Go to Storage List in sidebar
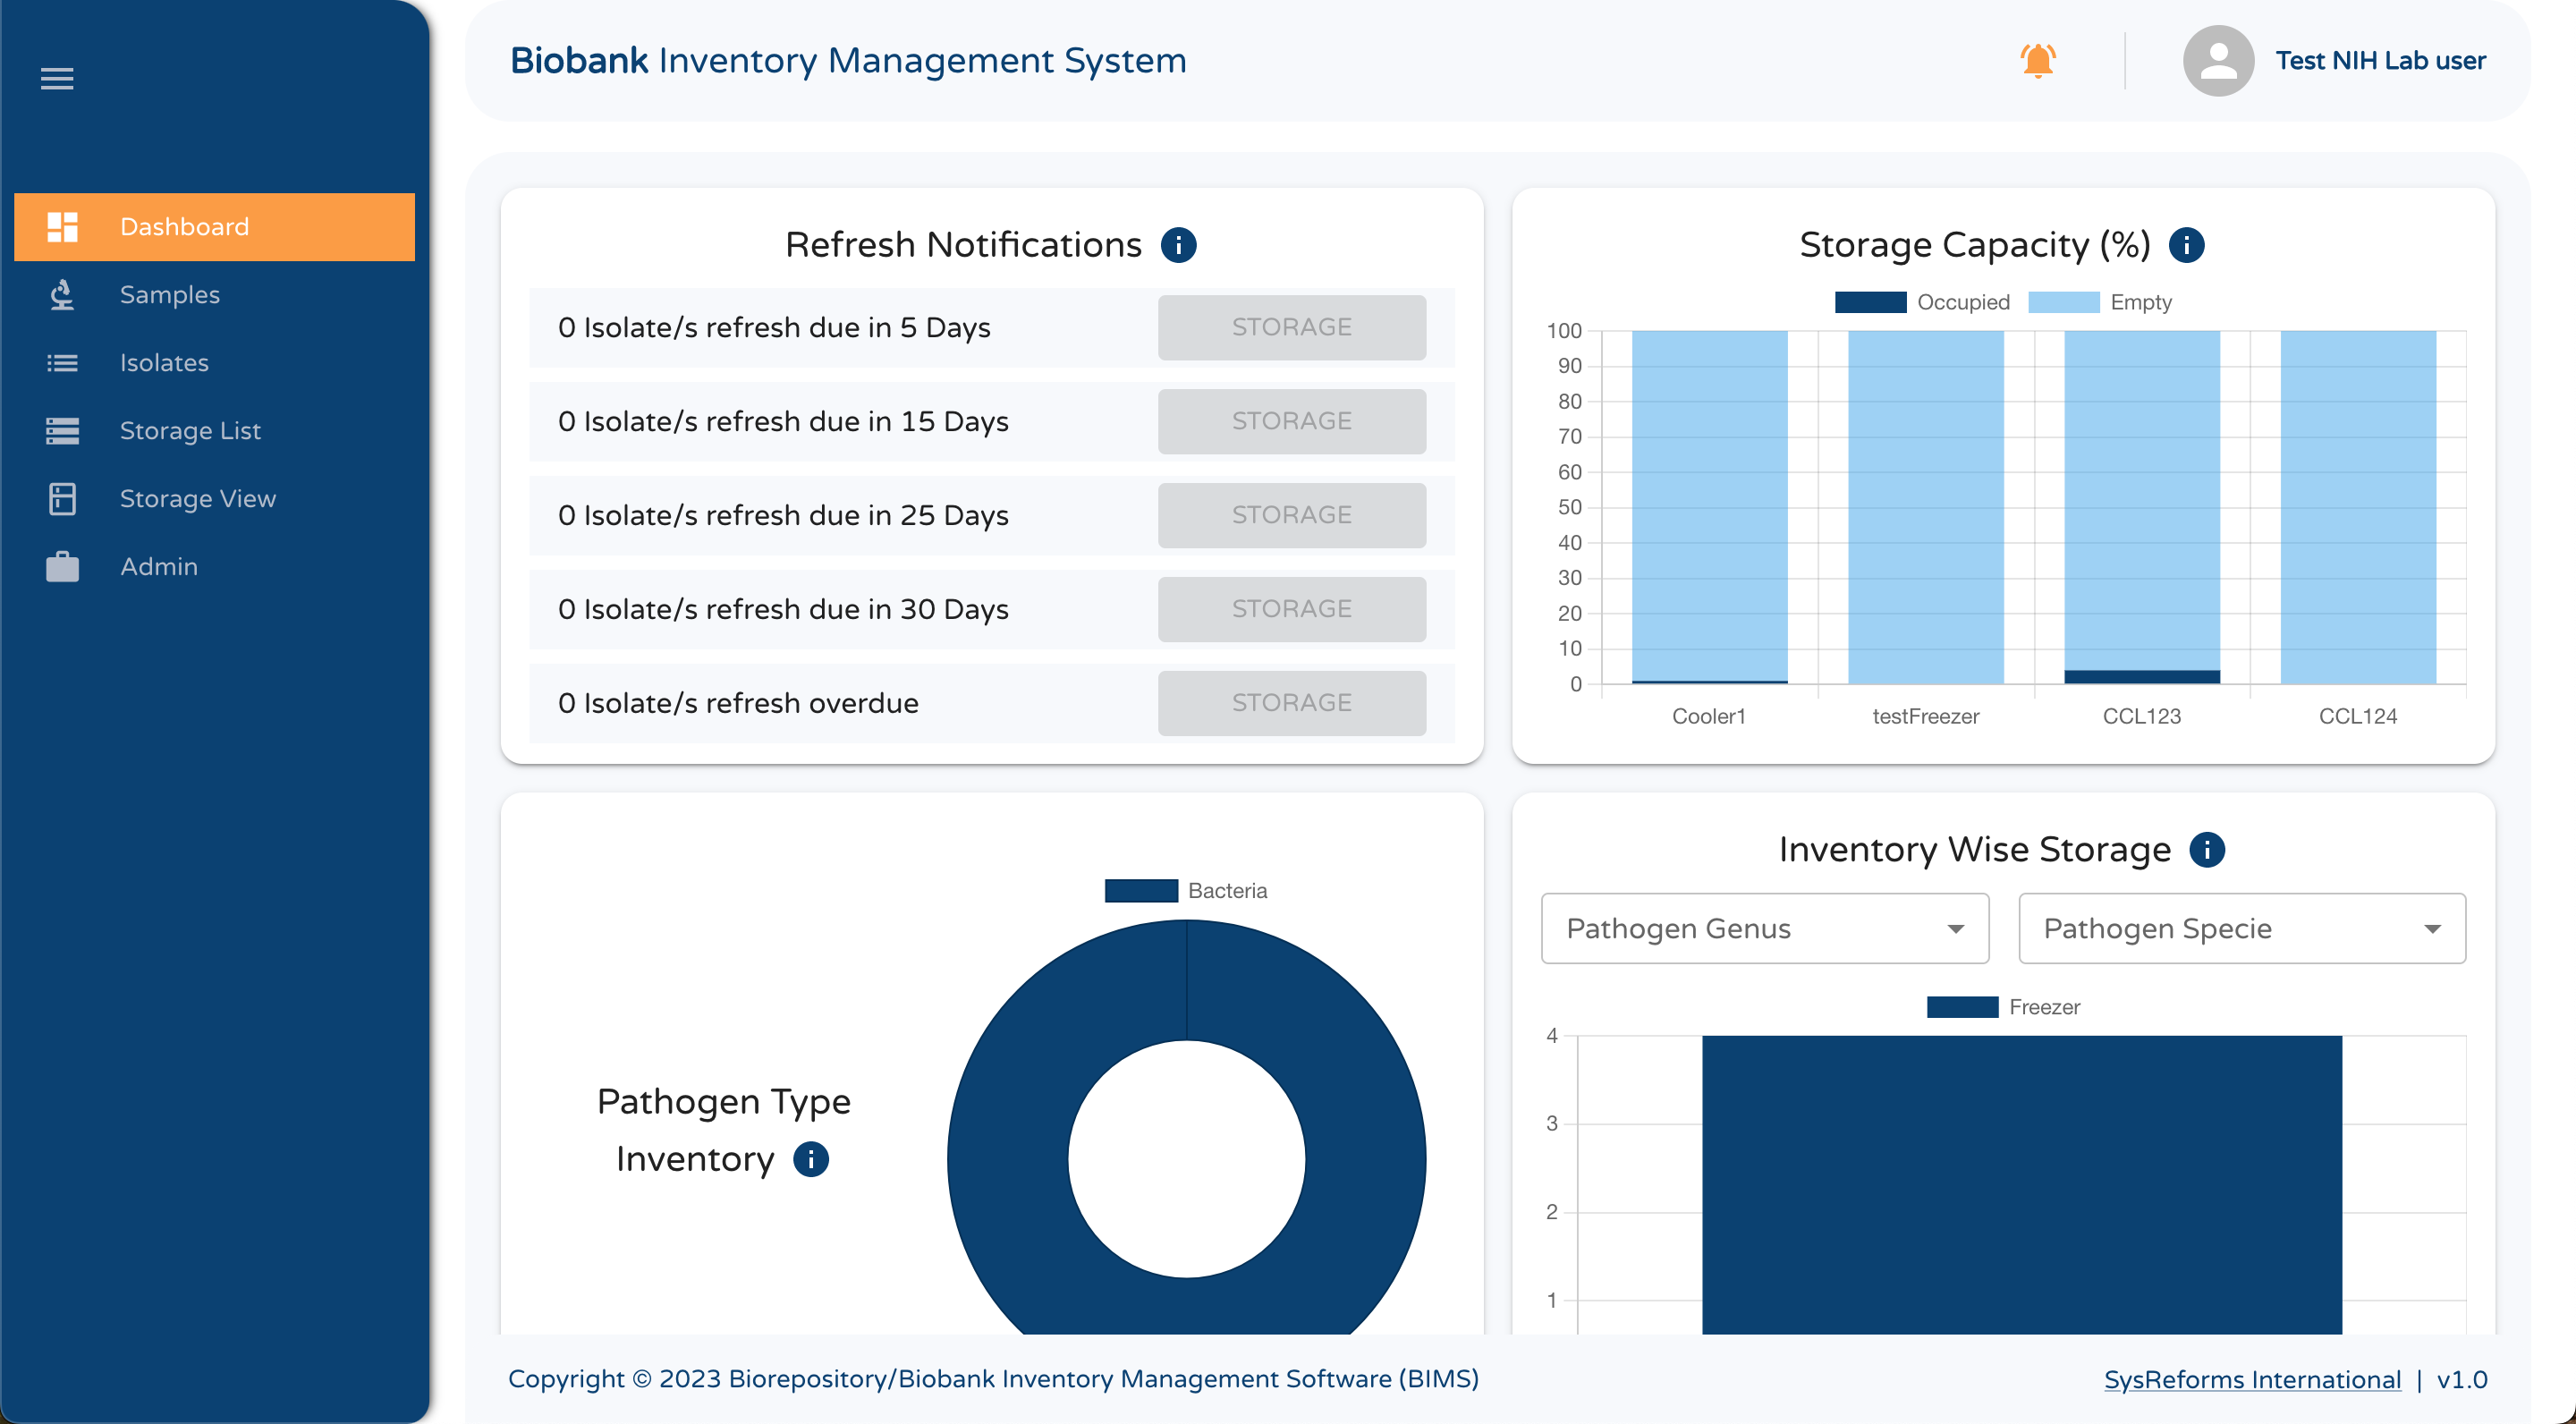 click(x=190, y=431)
